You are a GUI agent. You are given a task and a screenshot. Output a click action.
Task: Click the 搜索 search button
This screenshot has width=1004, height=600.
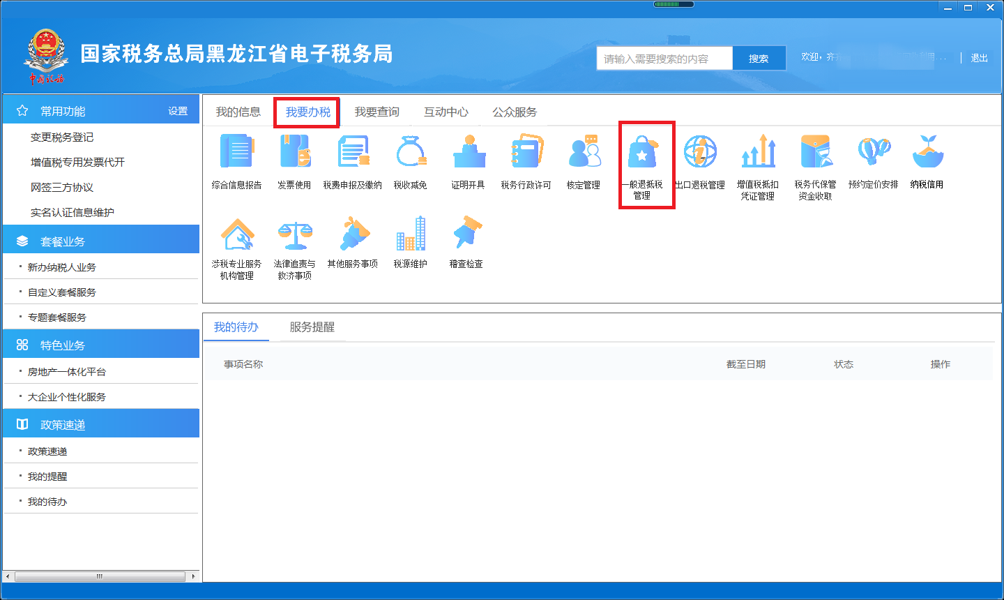tap(759, 59)
